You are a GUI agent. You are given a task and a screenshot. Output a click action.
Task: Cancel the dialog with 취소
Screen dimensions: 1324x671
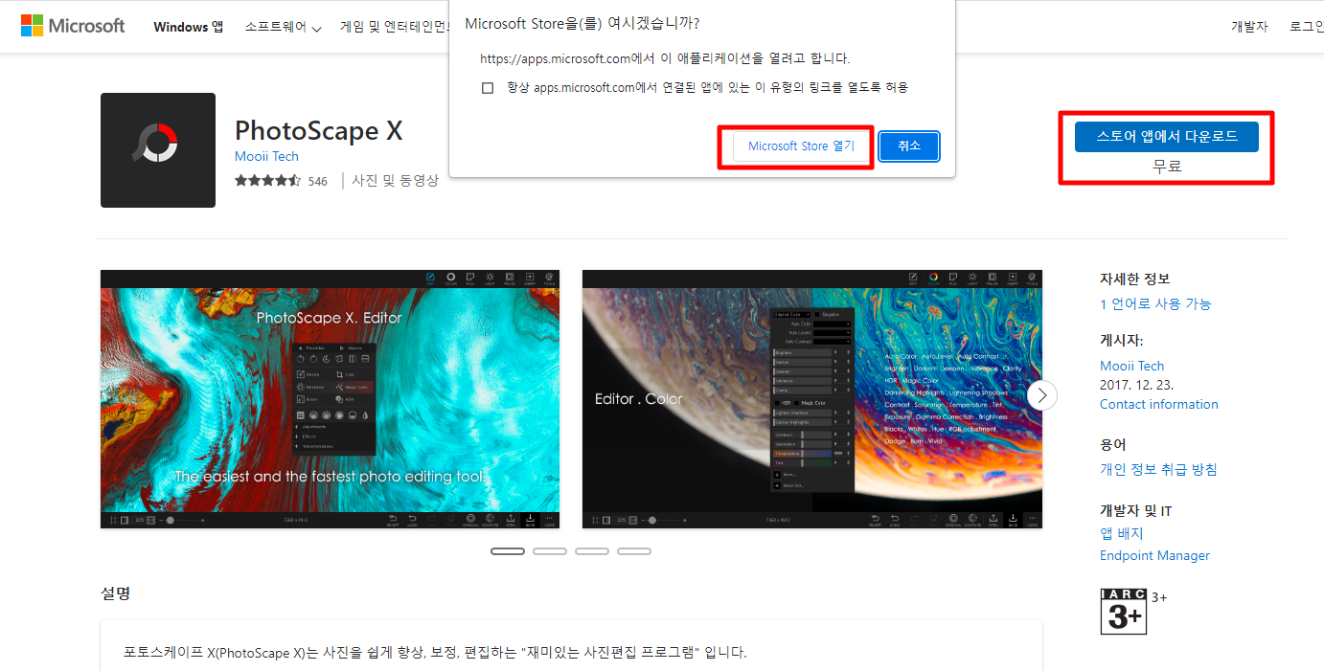pos(909,146)
